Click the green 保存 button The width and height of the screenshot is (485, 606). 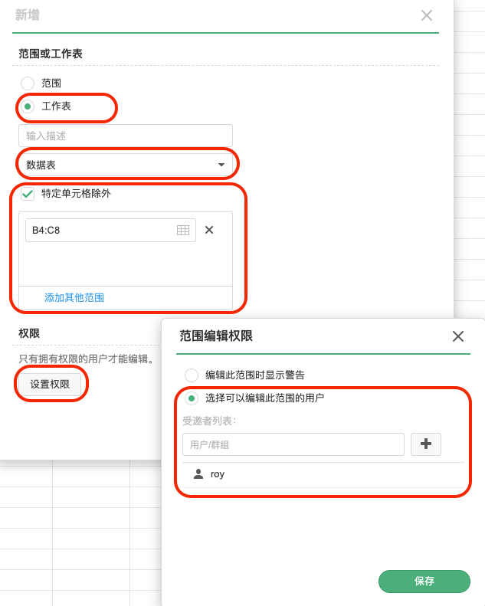pyautogui.click(x=424, y=581)
